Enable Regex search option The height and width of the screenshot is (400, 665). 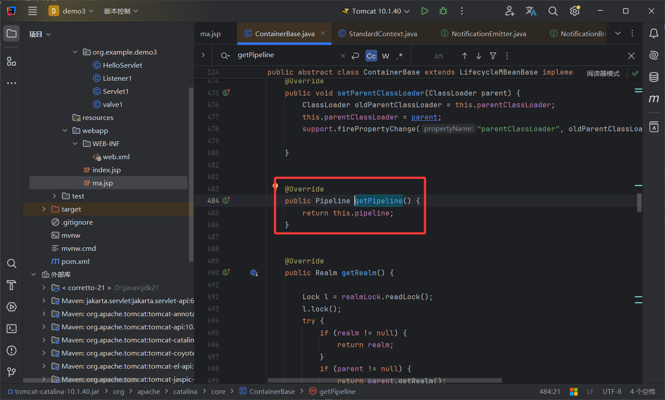pyautogui.click(x=399, y=56)
